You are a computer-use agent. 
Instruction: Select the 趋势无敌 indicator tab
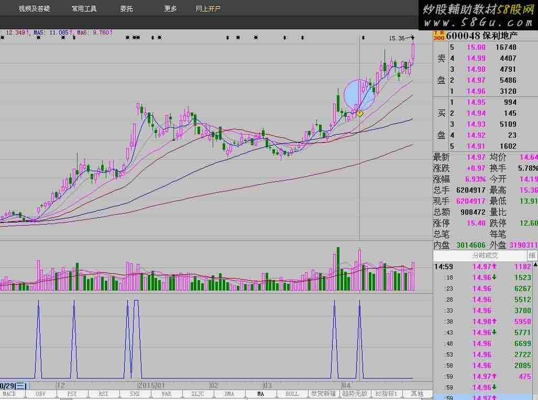(x=354, y=394)
